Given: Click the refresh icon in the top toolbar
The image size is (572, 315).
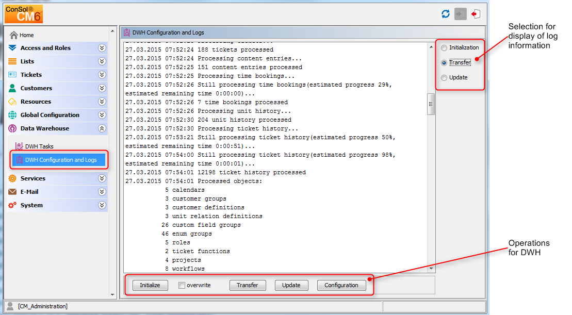Looking at the screenshot, I should coord(445,14).
